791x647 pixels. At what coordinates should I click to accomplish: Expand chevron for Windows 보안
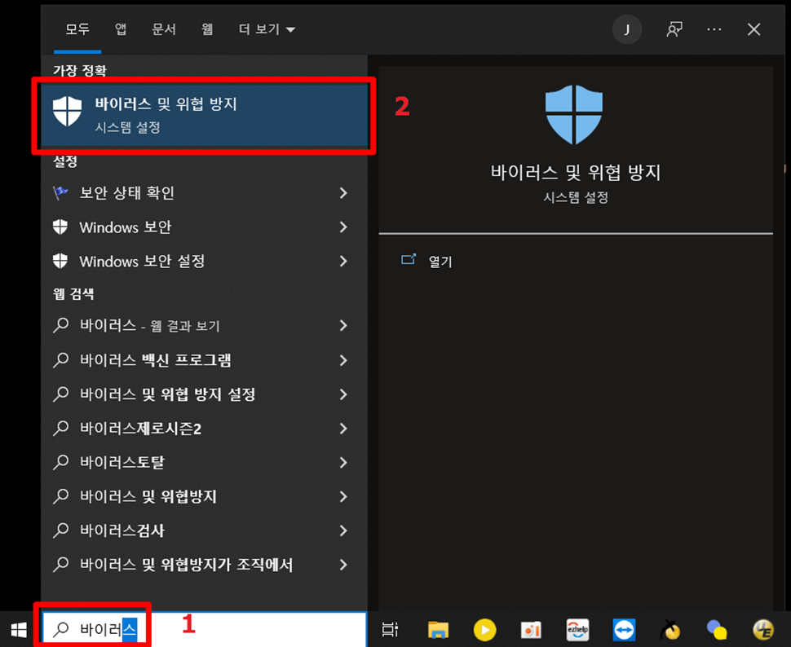[x=343, y=227]
